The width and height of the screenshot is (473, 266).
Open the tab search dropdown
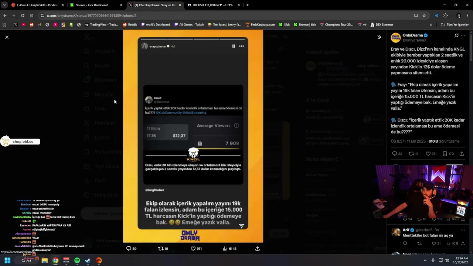(4, 5)
